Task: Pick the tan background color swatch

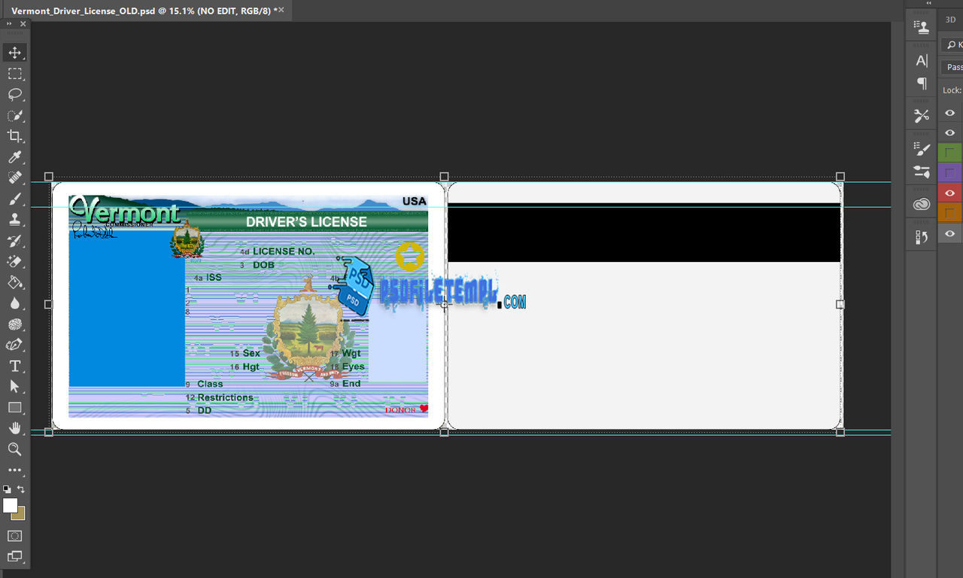Action: click(20, 515)
